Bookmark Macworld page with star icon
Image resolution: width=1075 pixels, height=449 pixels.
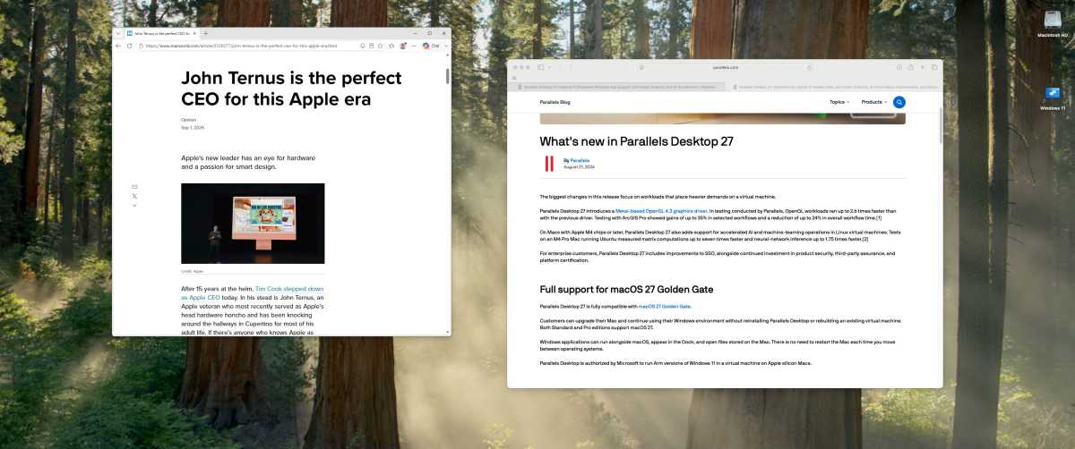point(380,46)
